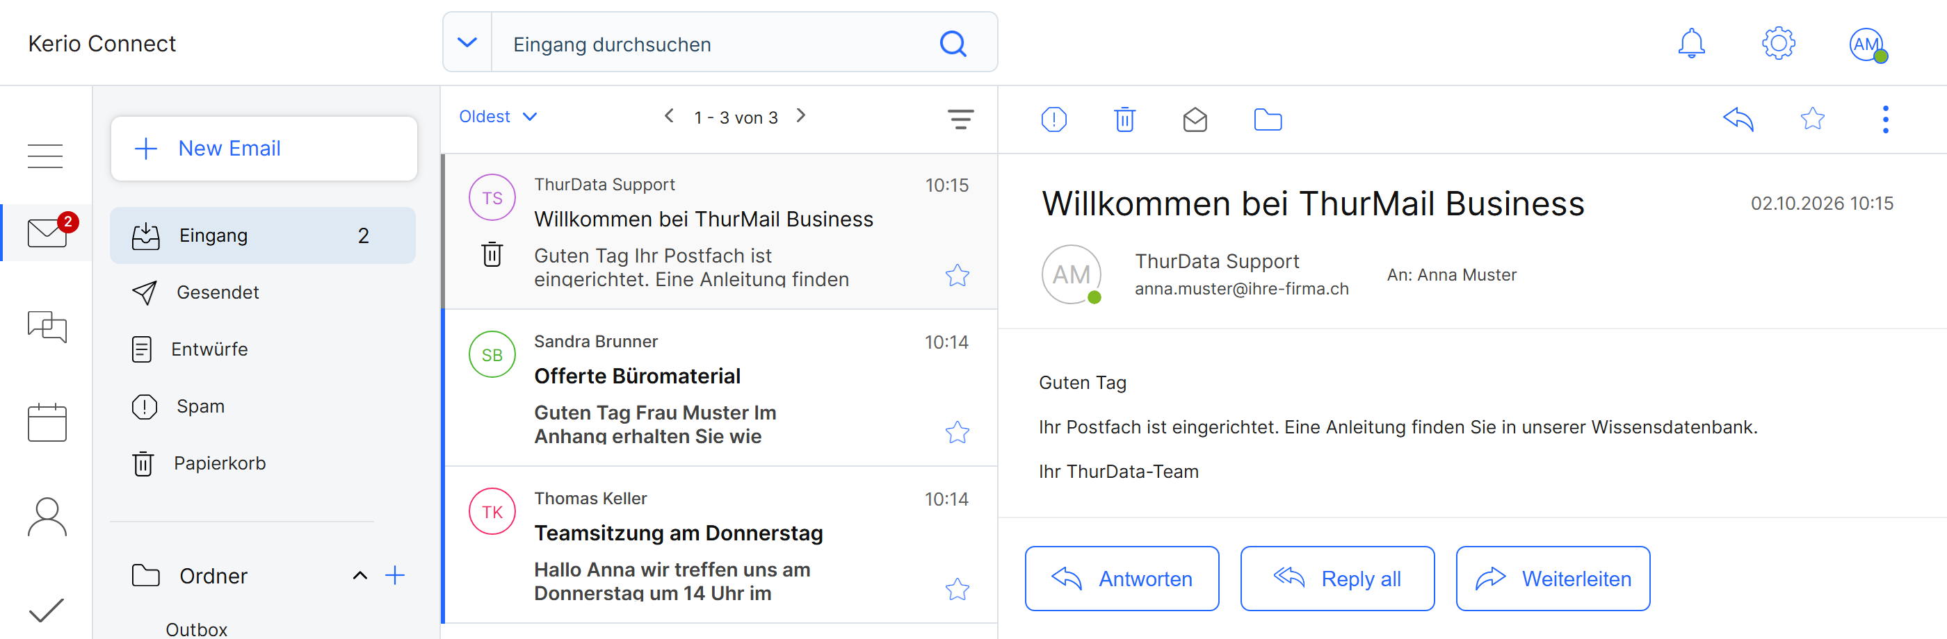1947x639 pixels.
Task: Star the Offerte Büromaterial message
Action: (x=957, y=432)
